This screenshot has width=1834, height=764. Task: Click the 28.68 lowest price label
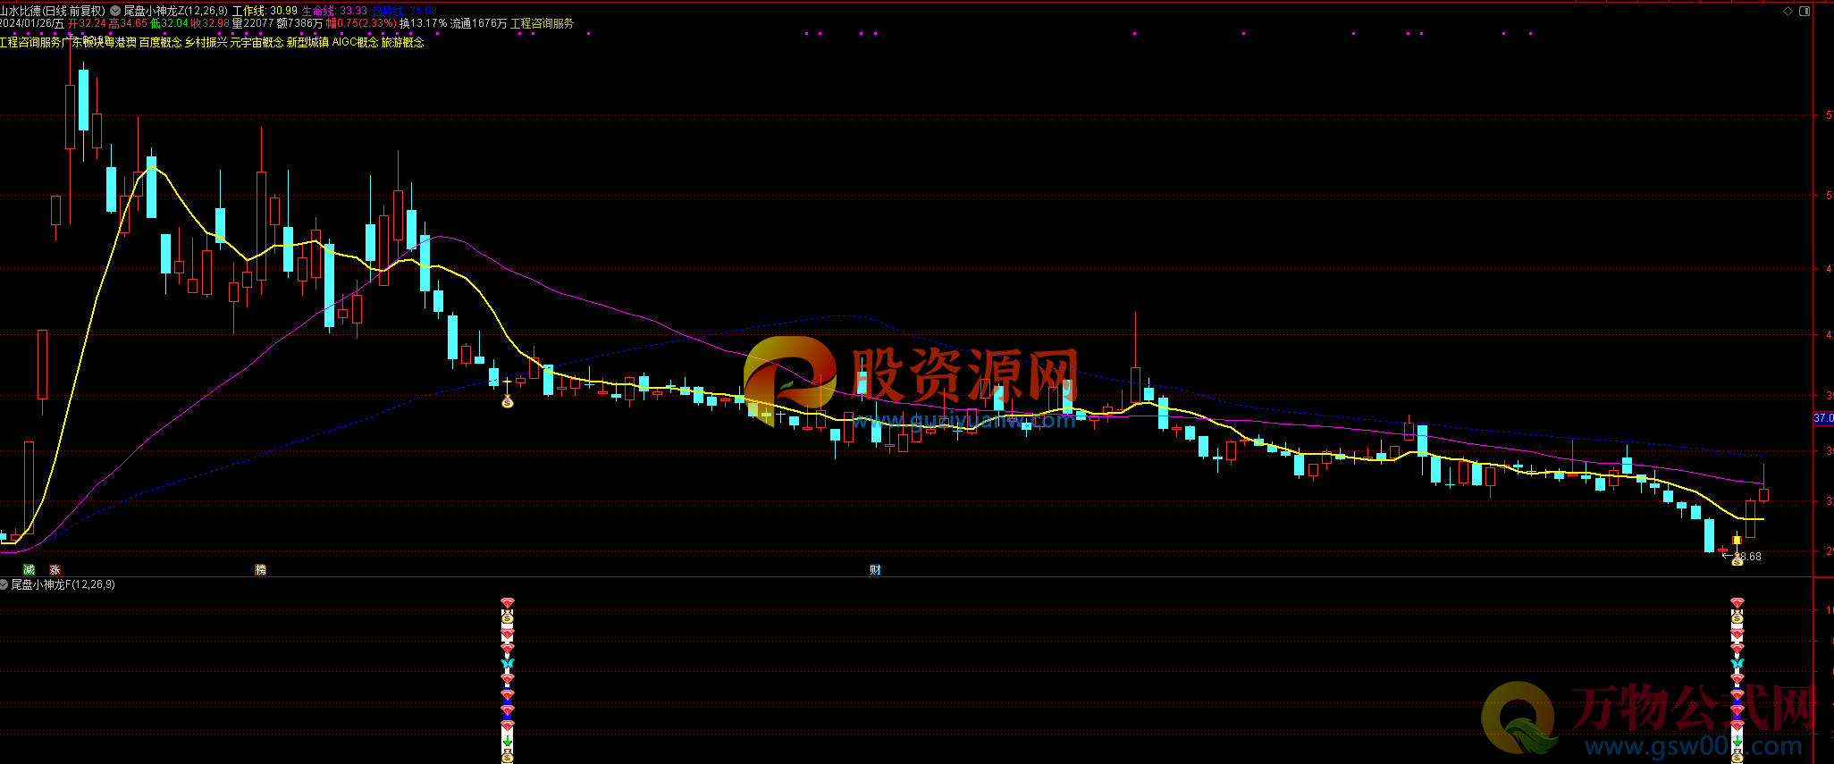(x=1748, y=556)
